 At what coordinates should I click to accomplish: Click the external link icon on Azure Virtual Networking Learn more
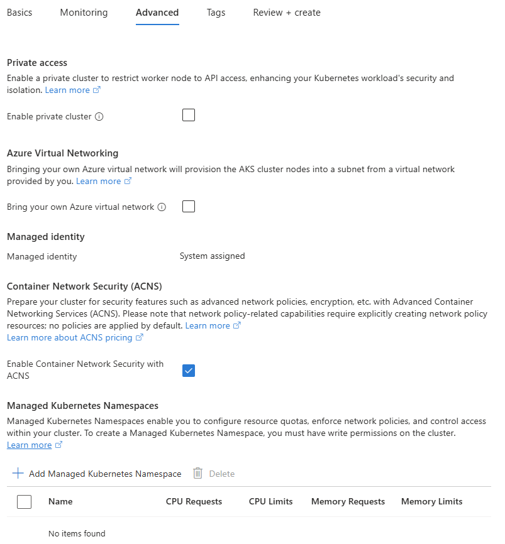coord(126,180)
